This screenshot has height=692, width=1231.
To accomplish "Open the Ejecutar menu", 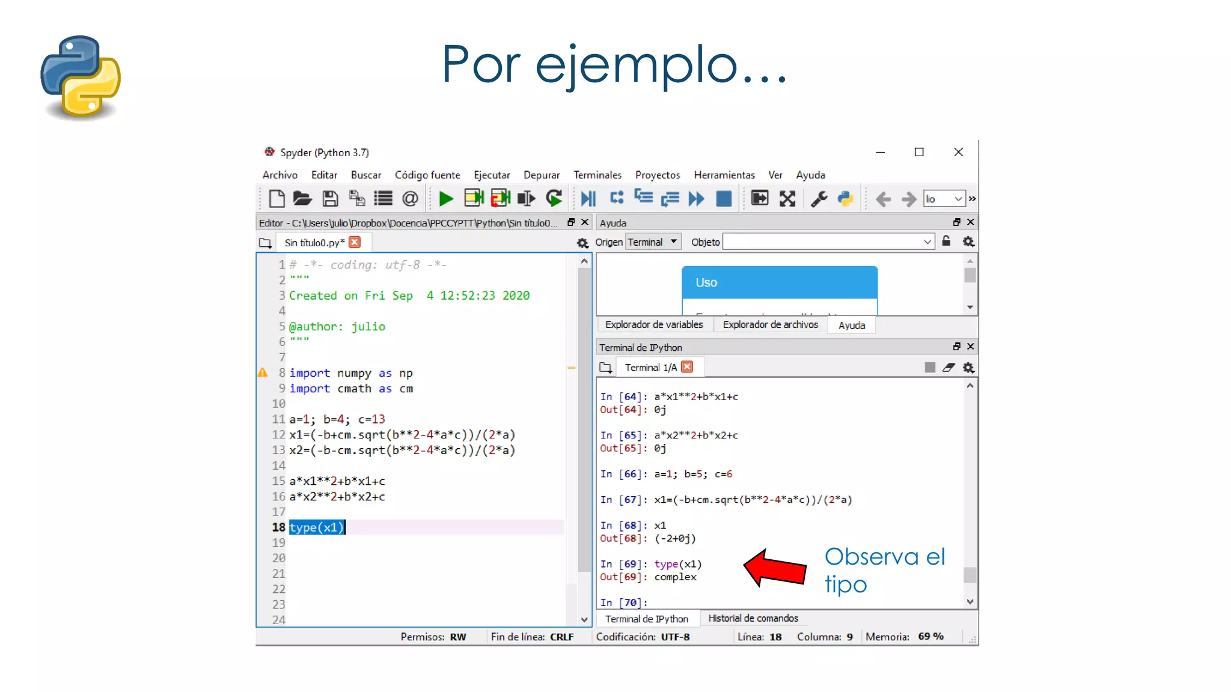I will [491, 175].
